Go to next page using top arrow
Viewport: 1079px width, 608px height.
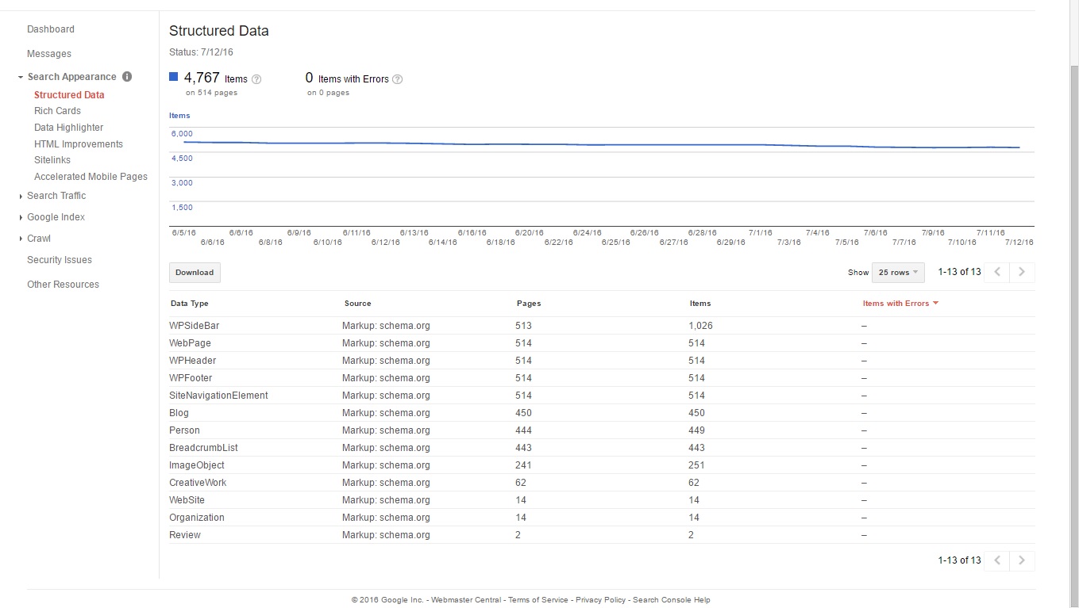(x=1022, y=272)
